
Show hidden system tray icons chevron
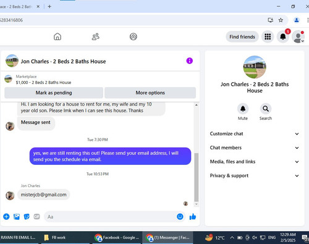coord(232,238)
